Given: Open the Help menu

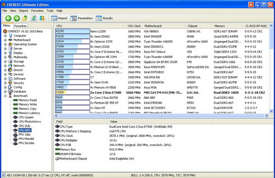Looking at the screenshot, I should click(x=60, y=11).
